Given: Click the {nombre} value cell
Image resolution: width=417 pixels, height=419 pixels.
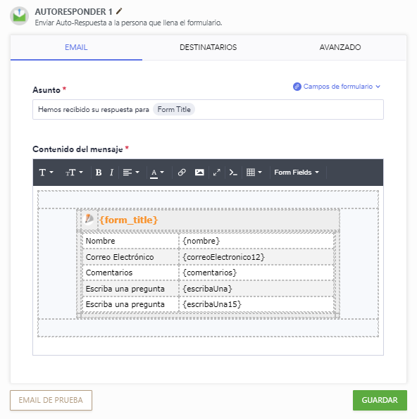Looking at the screenshot, I should pos(256,241).
